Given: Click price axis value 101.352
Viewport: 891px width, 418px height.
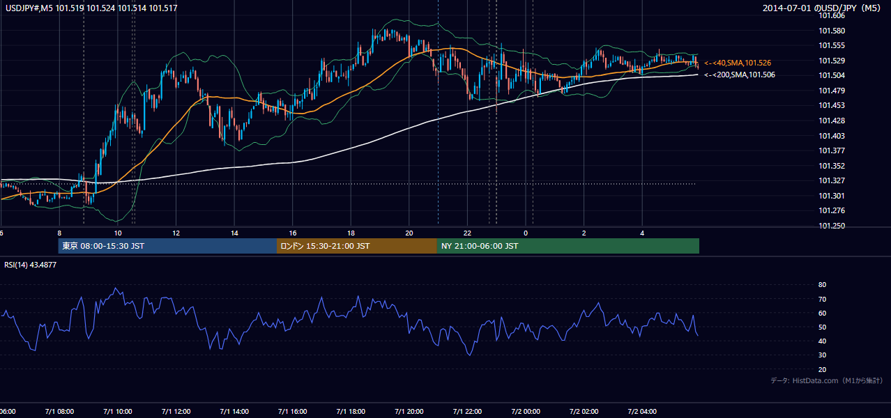Looking at the screenshot, I should pos(832,166).
